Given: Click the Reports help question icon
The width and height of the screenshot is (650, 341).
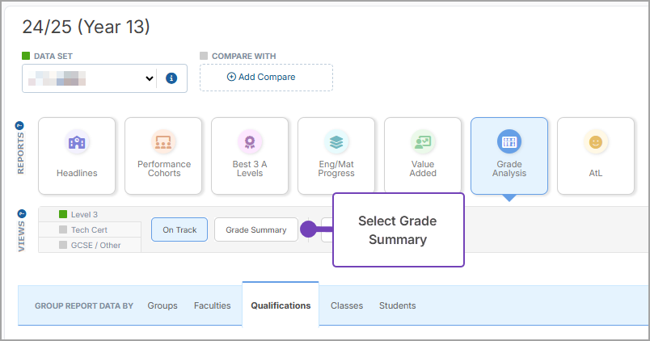Looking at the screenshot, I should tap(20, 126).
